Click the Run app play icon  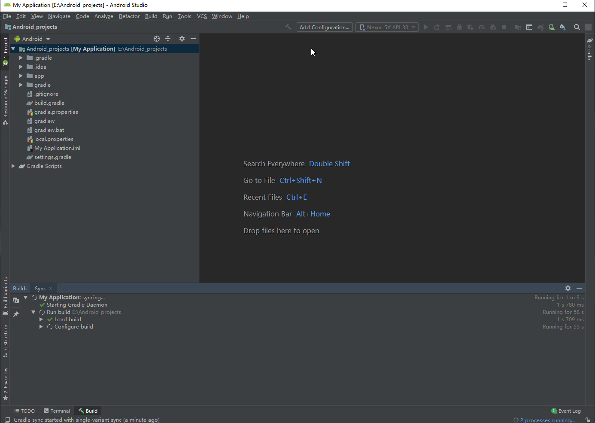(426, 27)
